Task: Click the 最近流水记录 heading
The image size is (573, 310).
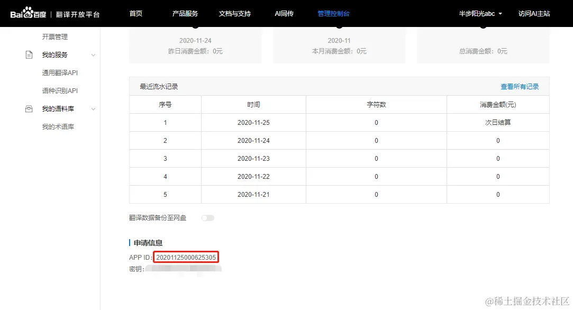Action: pyautogui.click(x=159, y=87)
